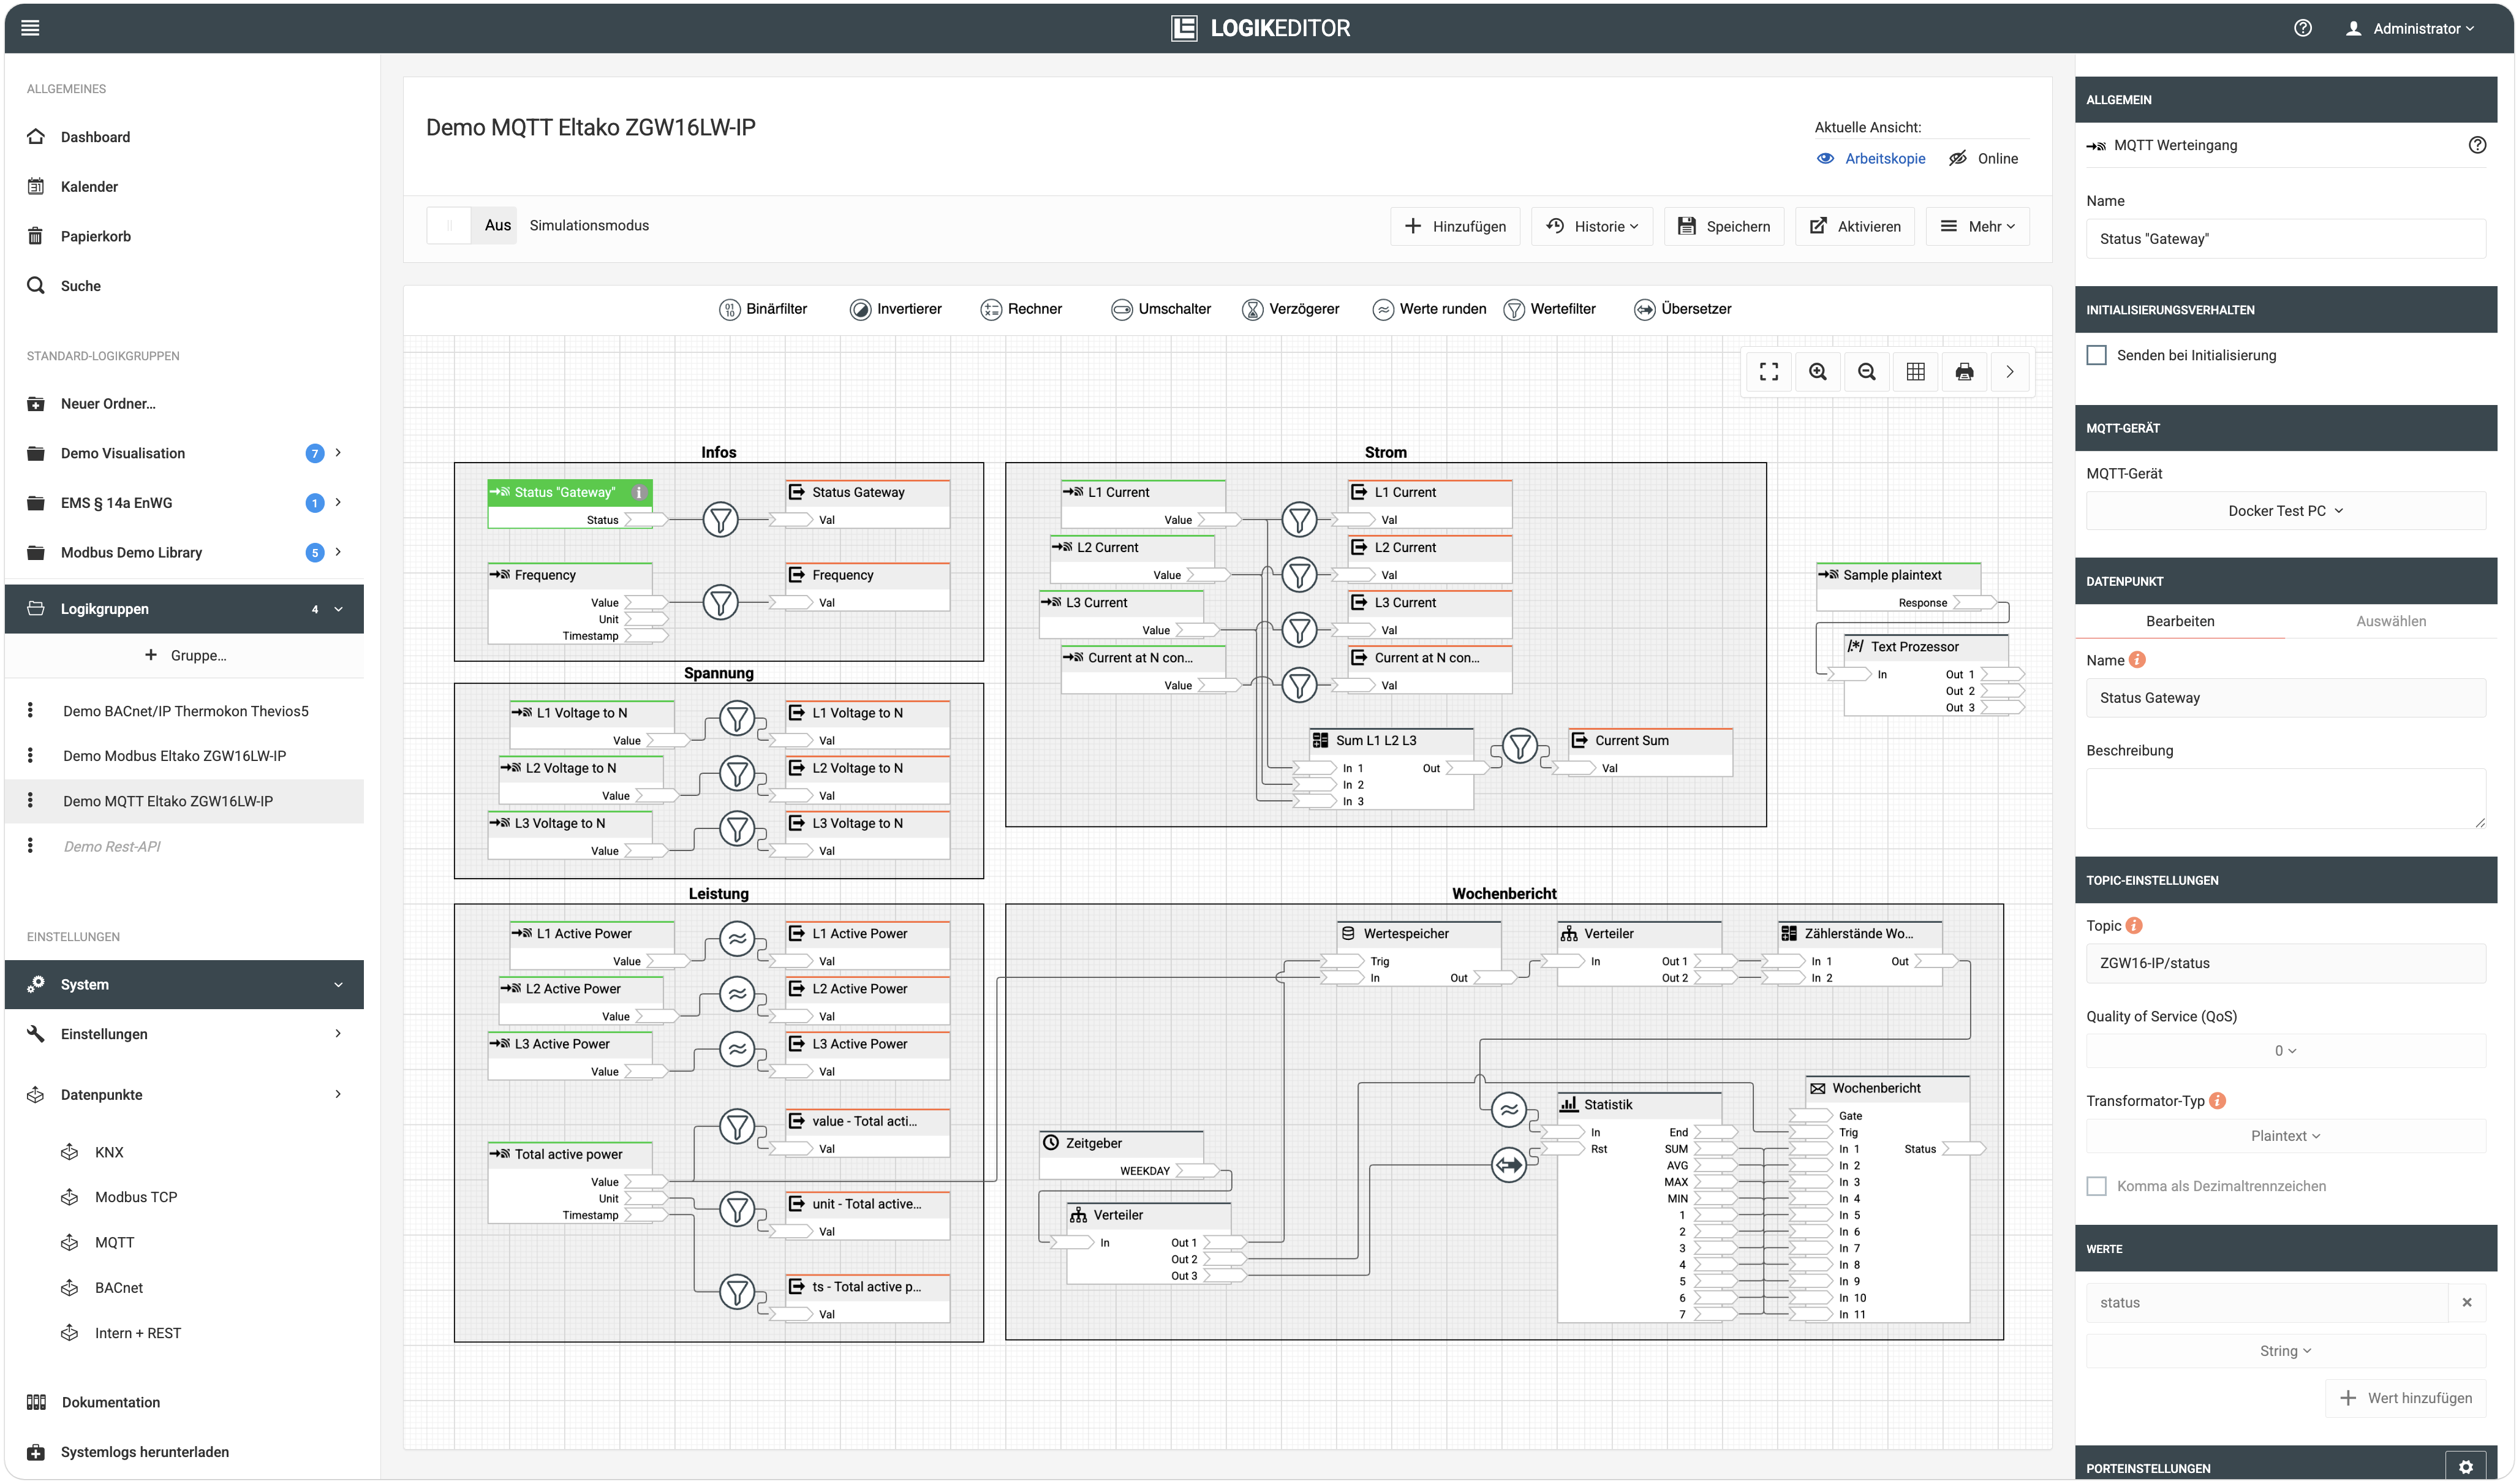
Task: Zoom out on the logic canvas
Action: [1866, 372]
